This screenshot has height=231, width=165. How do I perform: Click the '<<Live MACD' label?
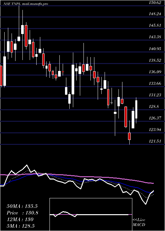click(x=139, y=222)
